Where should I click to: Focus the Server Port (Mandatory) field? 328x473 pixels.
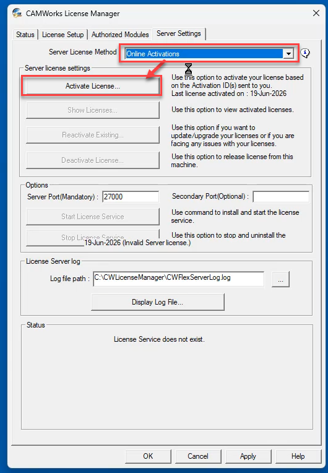coord(131,197)
